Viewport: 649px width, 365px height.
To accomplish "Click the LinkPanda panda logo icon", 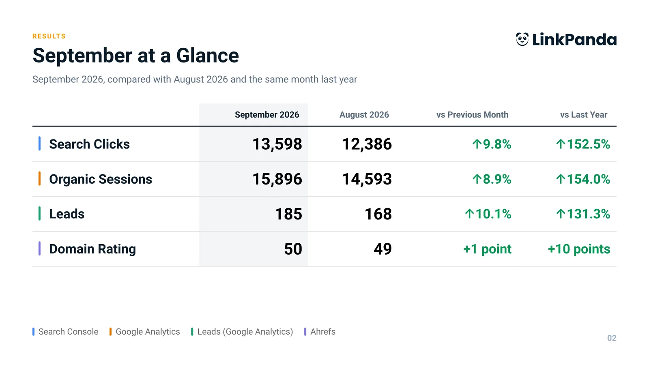I will [x=522, y=39].
